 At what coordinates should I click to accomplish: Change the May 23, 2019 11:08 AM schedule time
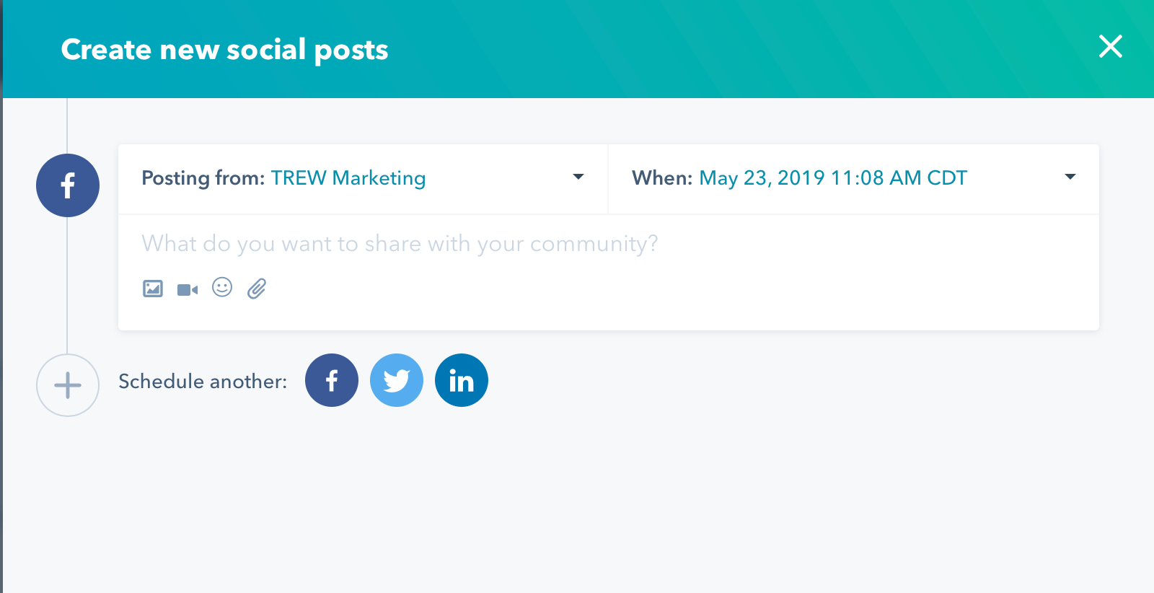click(833, 178)
